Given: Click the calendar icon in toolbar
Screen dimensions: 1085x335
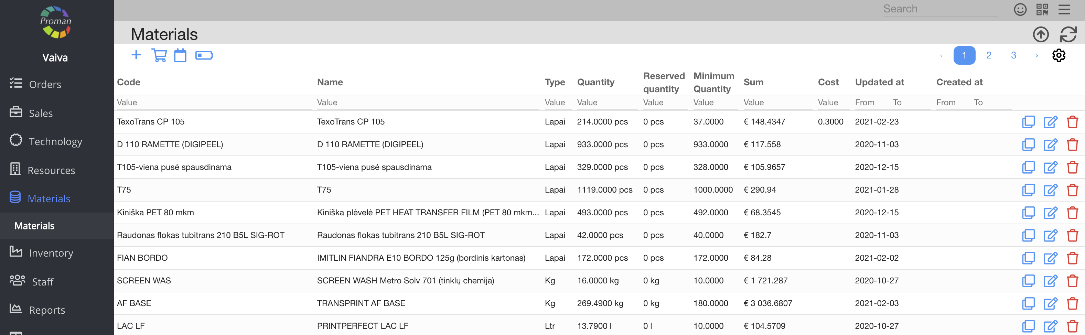Looking at the screenshot, I should coord(180,56).
